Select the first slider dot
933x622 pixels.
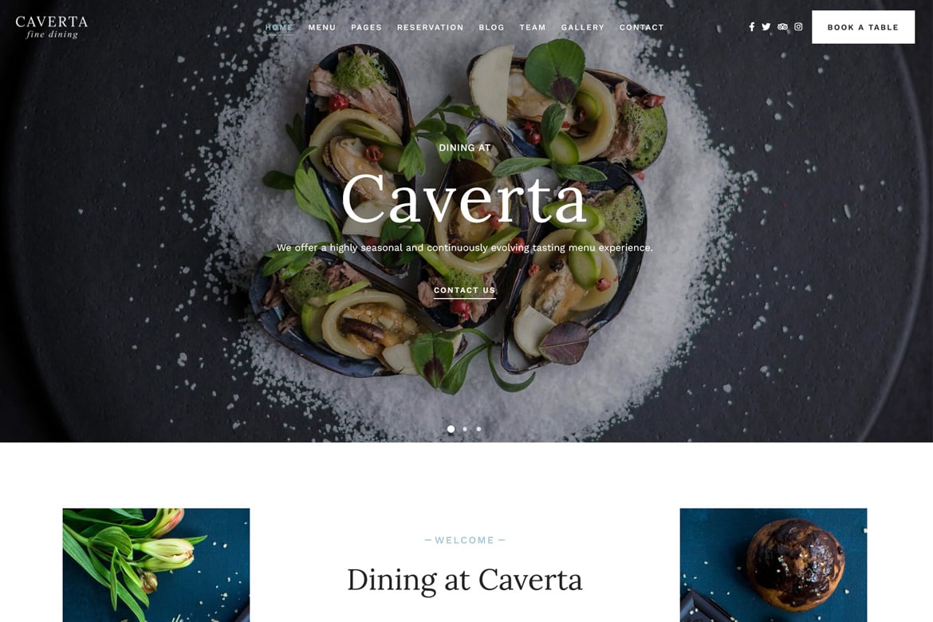pyautogui.click(x=451, y=428)
